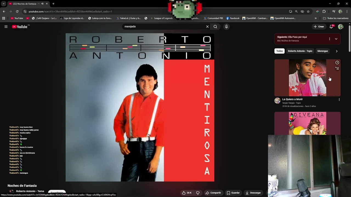Expand the Mix: Noches de Fantasia playlist panel
This screenshot has width=351, height=197.
coord(336,39)
